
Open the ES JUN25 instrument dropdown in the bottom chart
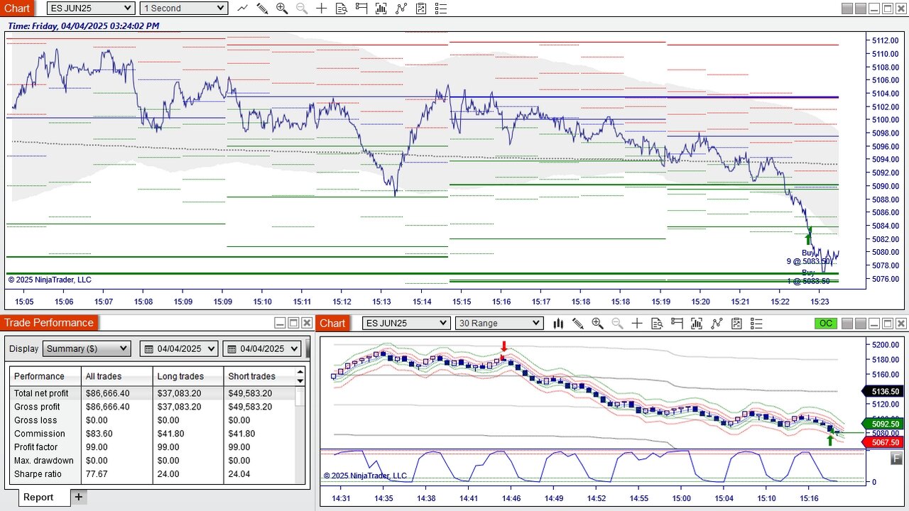point(406,323)
